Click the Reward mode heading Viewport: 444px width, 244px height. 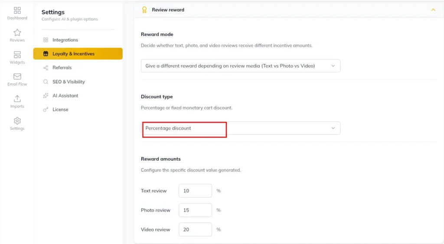click(157, 34)
